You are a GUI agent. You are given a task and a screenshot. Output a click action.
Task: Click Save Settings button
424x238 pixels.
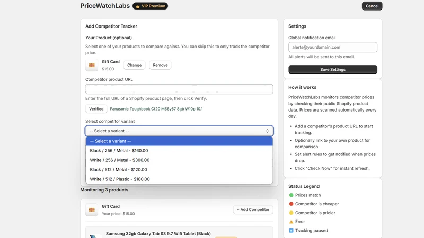(333, 69)
